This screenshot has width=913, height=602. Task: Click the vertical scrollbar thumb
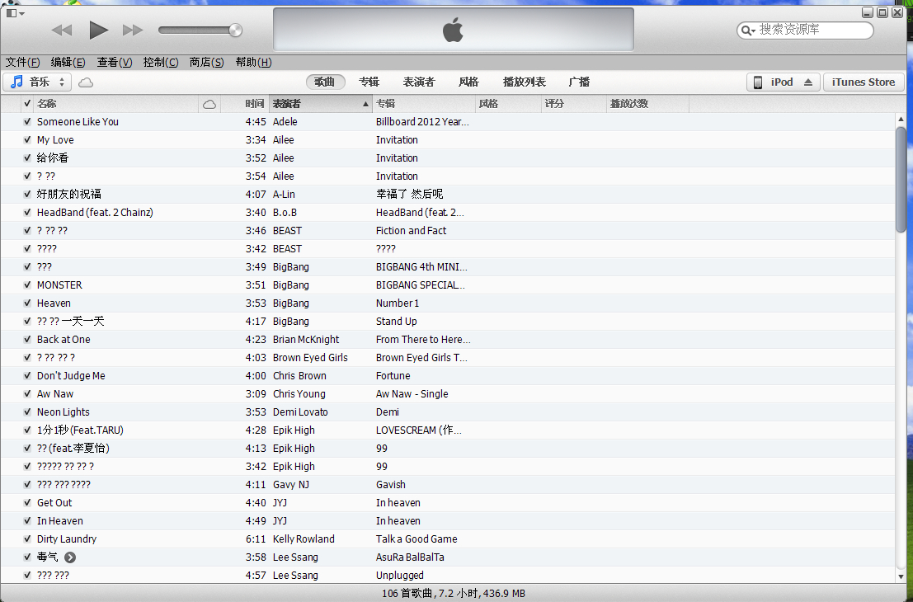[901, 180]
